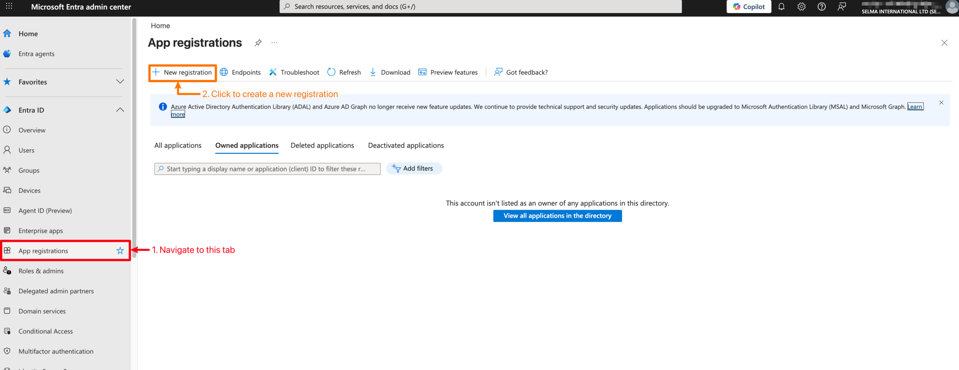Focus the application name filter field

[x=267, y=169]
